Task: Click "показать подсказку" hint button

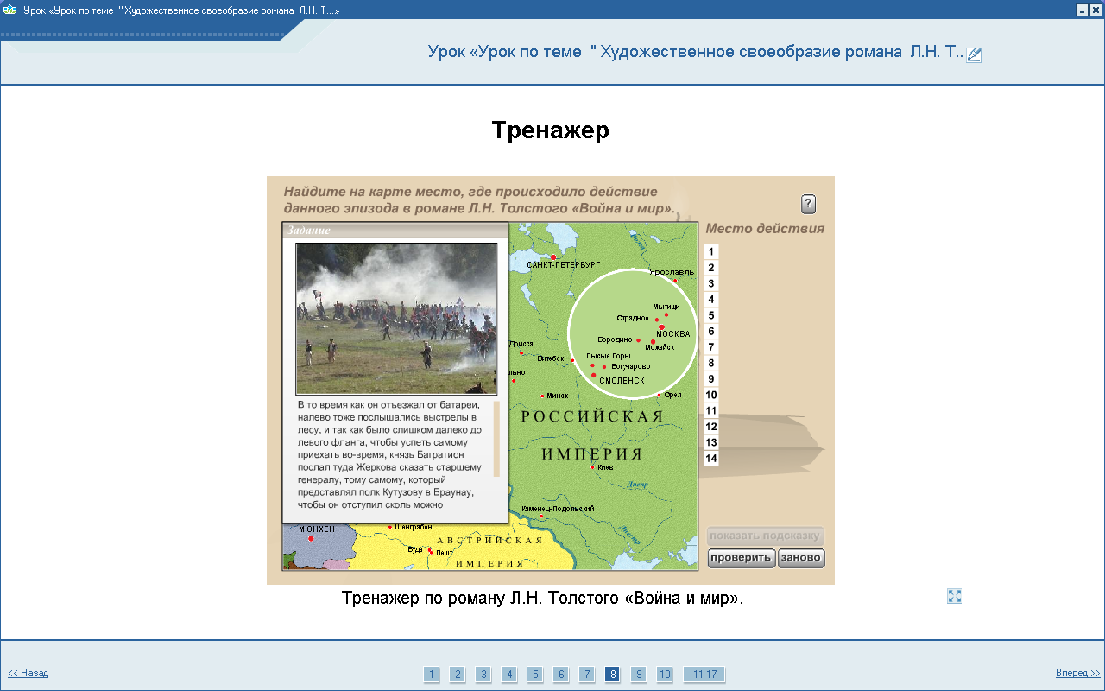Action: click(x=766, y=536)
